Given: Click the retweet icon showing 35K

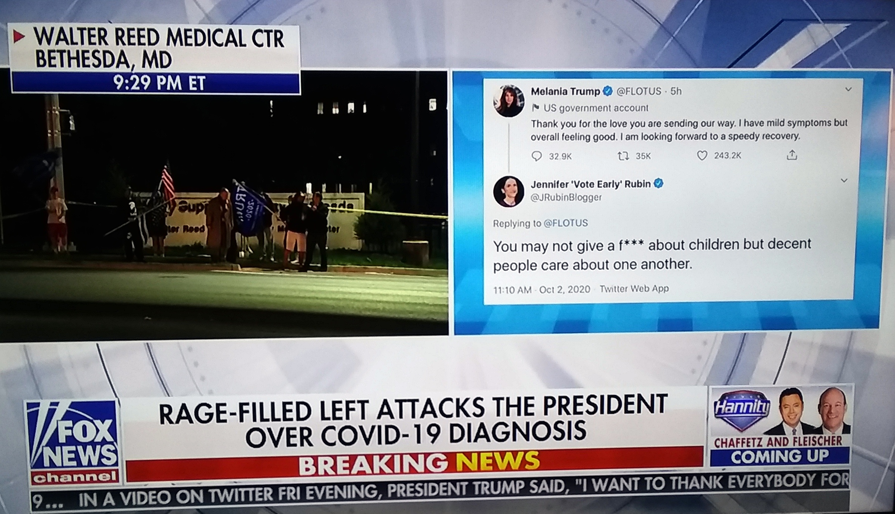Looking at the screenshot, I should pyautogui.click(x=623, y=156).
